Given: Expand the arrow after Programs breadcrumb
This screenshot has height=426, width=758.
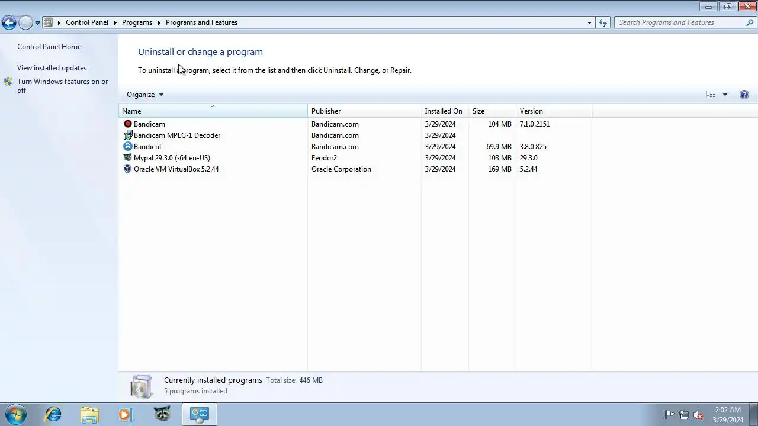Looking at the screenshot, I should [x=159, y=22].
